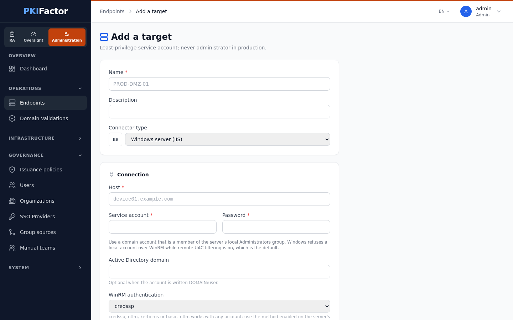Image resolution: width=513 pixels, height=320 pixels.
Task: Open the WinRM authentication dropdown
Action: tap(219, 306)
